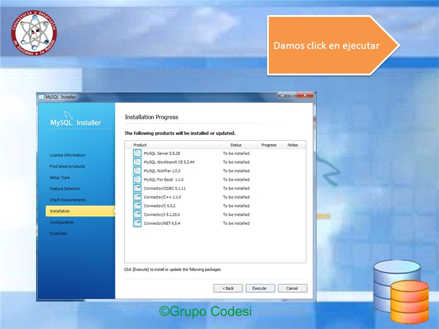Screen dimensions: 439x329
Task: Click the Connector/J 5.1.20.0 icon
Action: point(137,214)
